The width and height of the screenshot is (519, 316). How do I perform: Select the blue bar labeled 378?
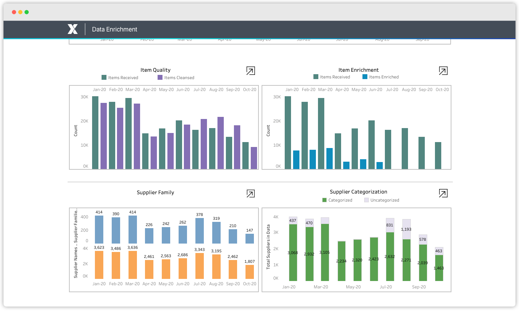click(x=200, y=231)
